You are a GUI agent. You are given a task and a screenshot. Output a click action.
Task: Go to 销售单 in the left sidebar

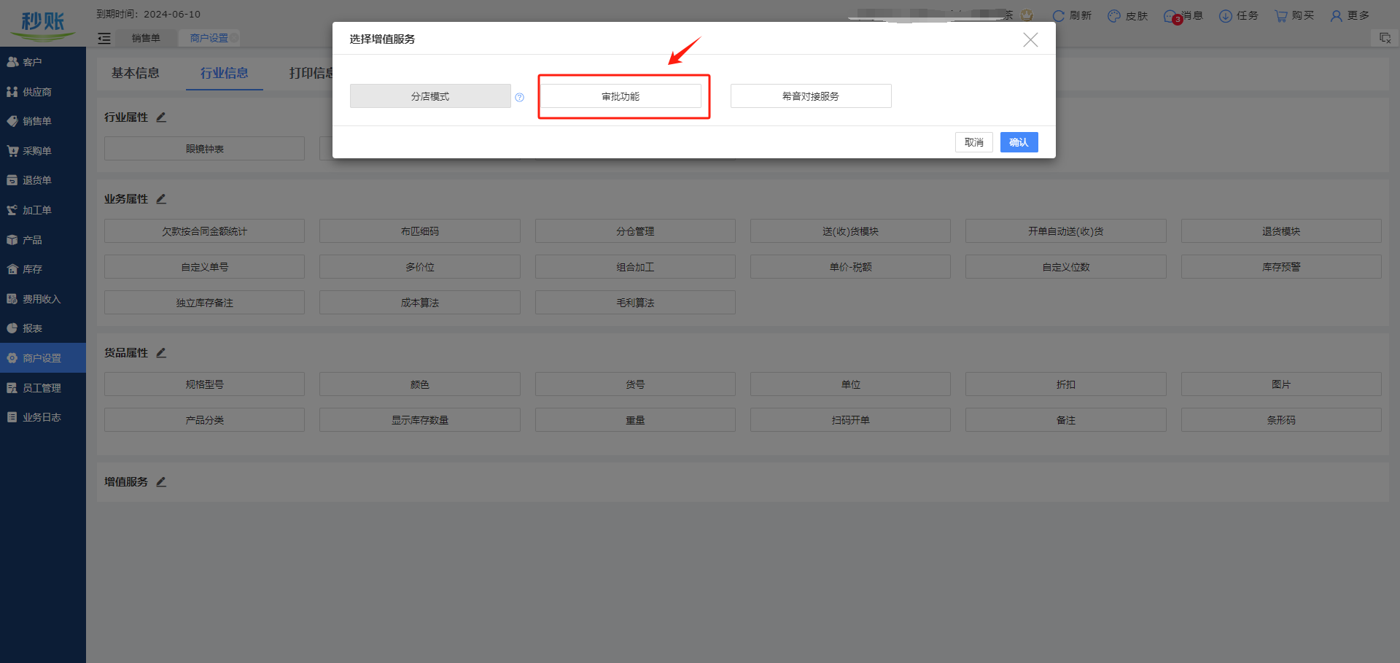43,121
